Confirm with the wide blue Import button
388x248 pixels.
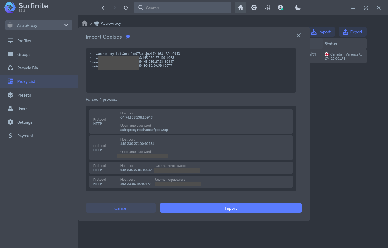(x=231, y=208)
